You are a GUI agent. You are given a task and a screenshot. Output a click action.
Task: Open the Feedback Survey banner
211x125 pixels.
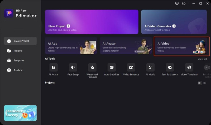pyautogui.click(x=20, y=113)
